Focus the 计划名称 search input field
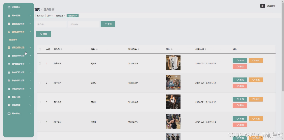 [84, 24]
